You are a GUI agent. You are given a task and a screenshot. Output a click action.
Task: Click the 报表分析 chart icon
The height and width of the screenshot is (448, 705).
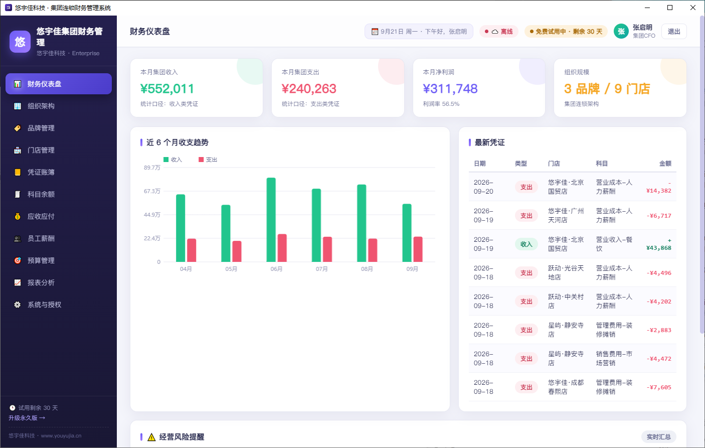point(18,282)
